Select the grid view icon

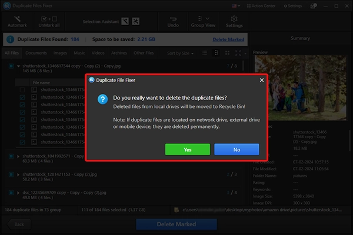227,53
